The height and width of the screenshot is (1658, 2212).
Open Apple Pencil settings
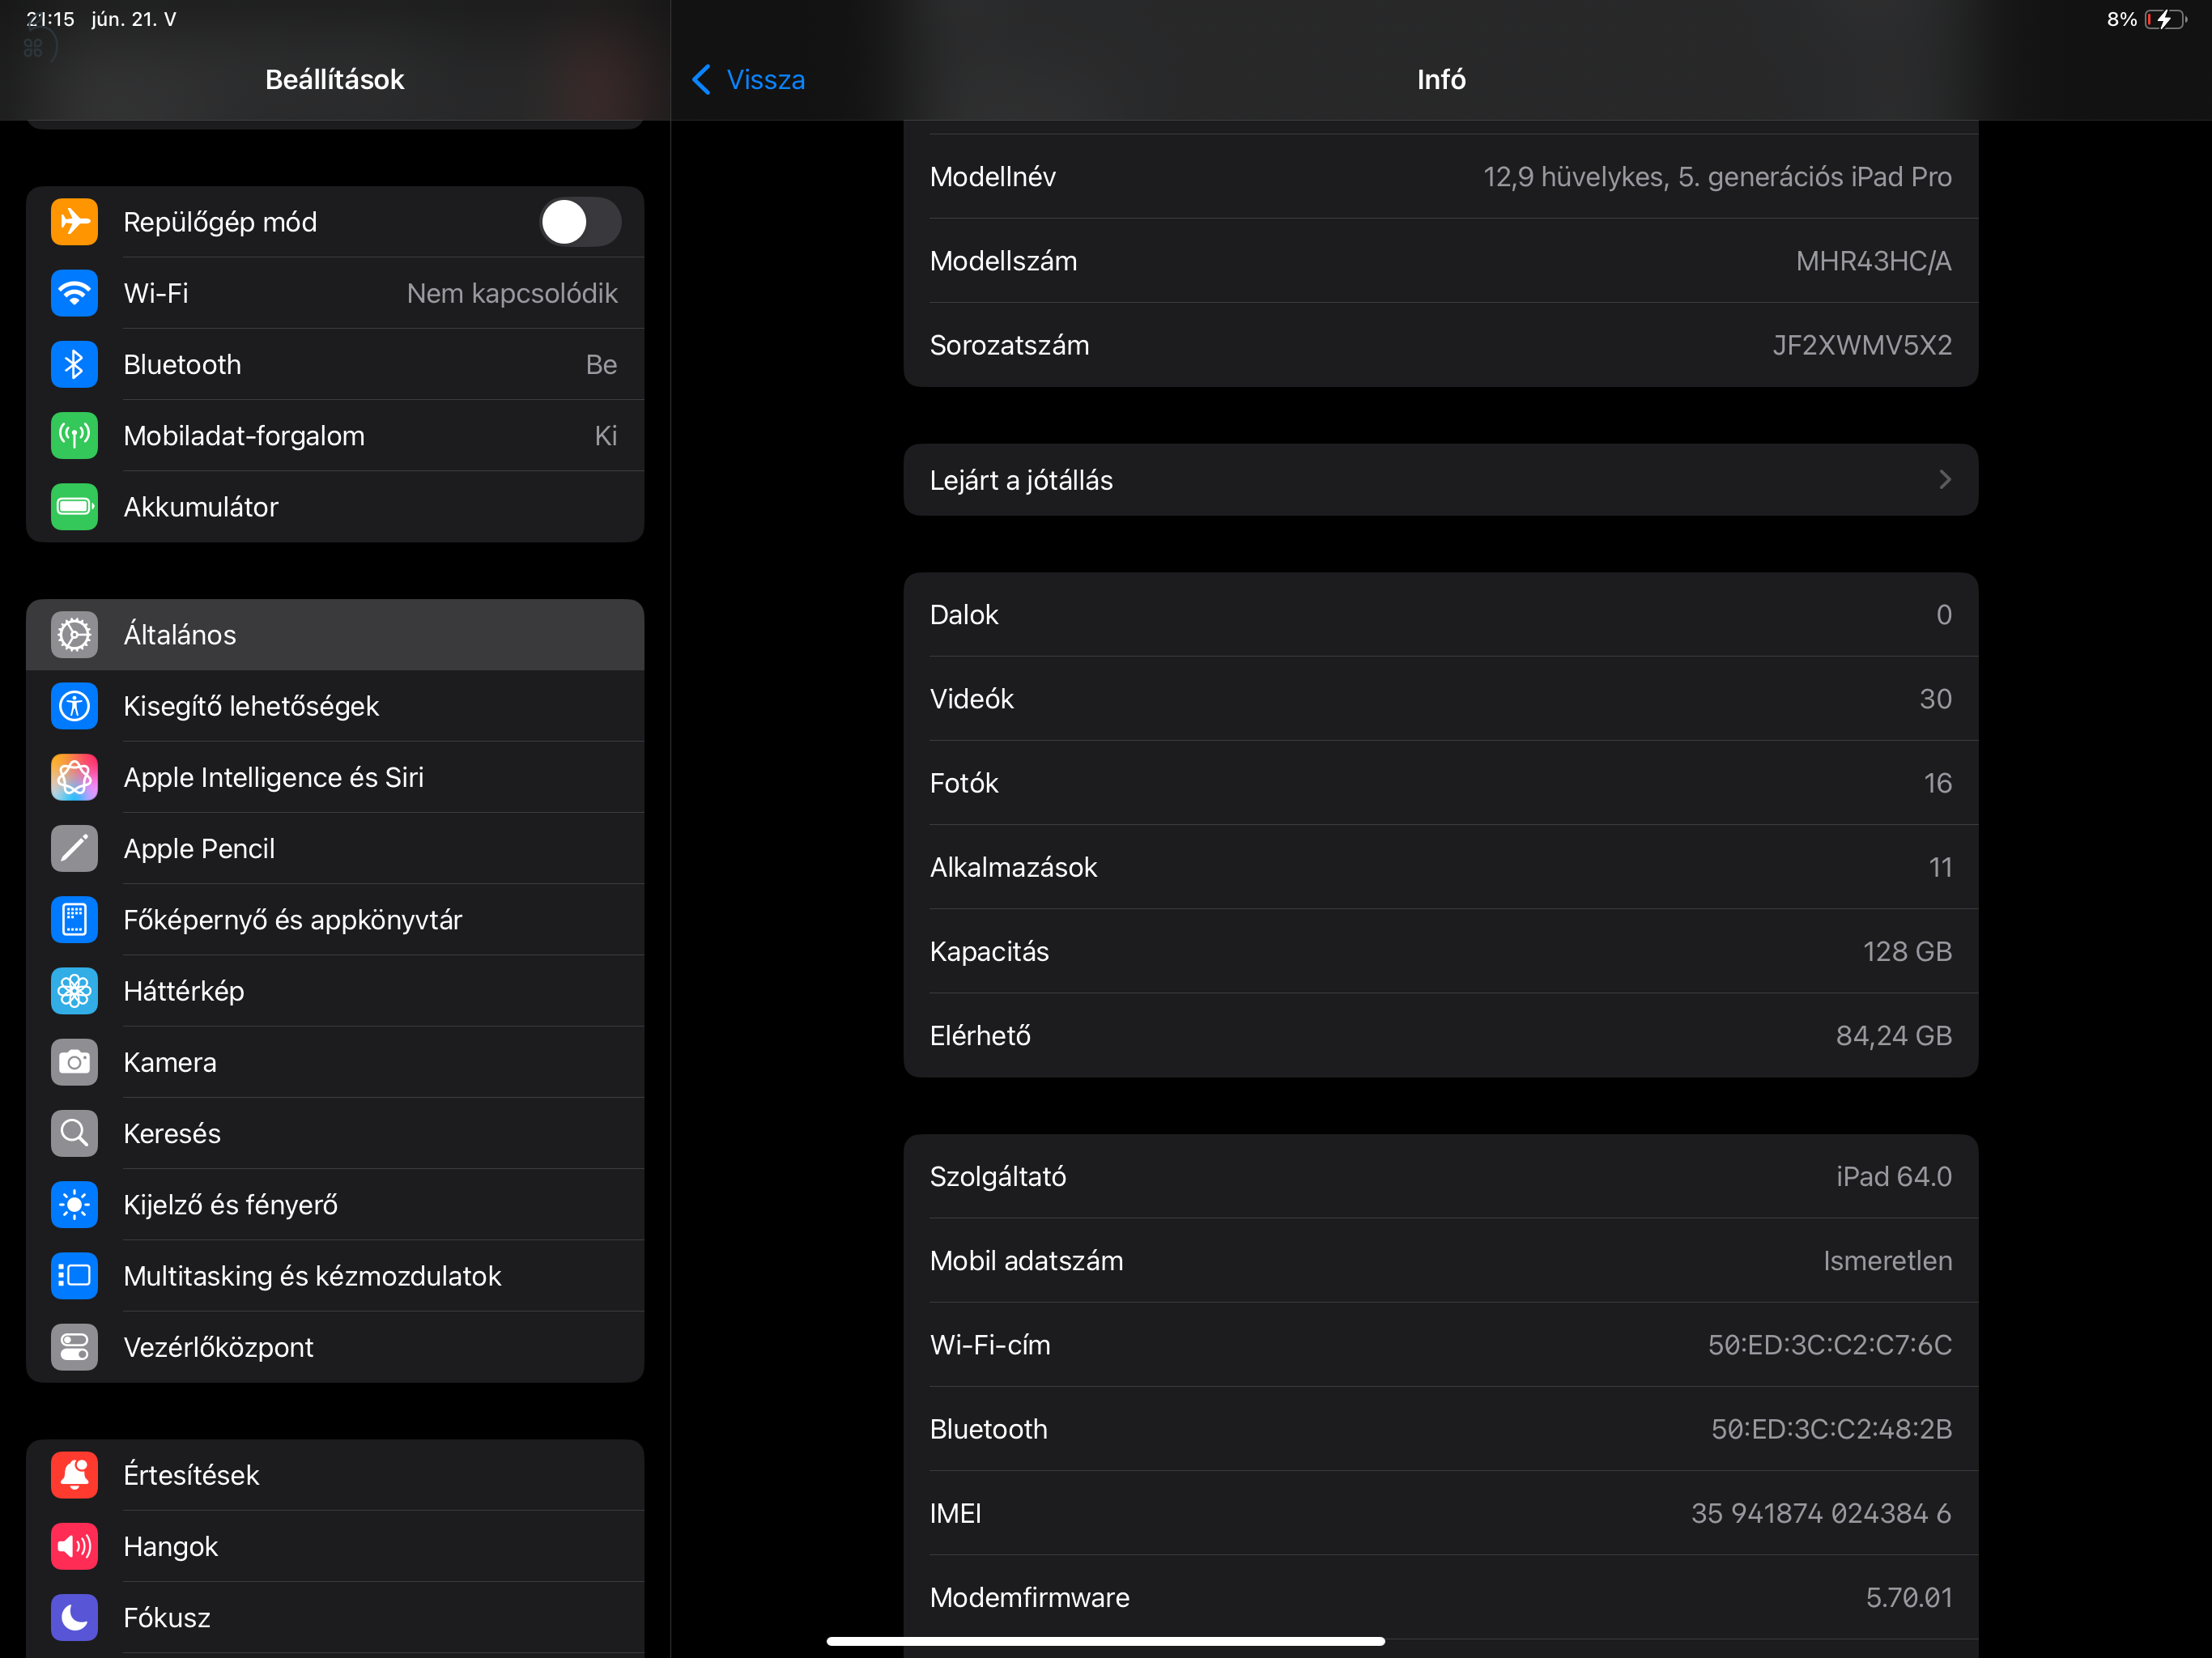[335, 849]
